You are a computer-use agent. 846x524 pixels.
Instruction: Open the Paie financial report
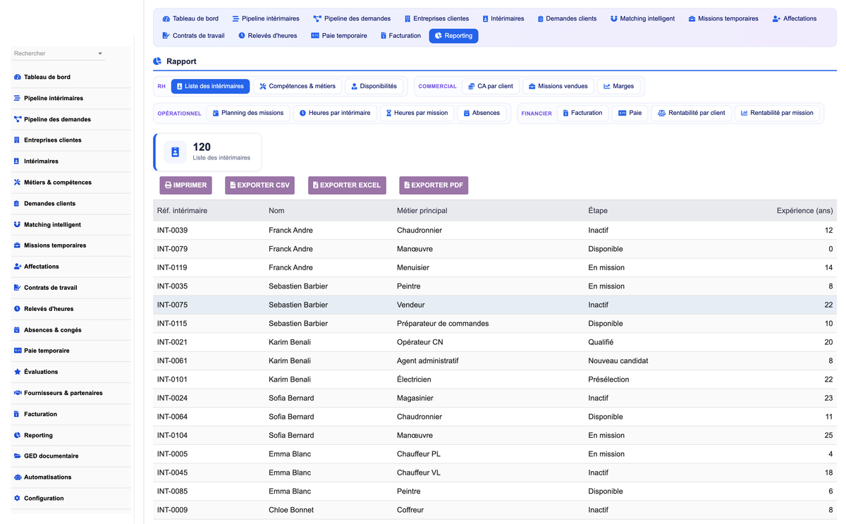point(630,113)
